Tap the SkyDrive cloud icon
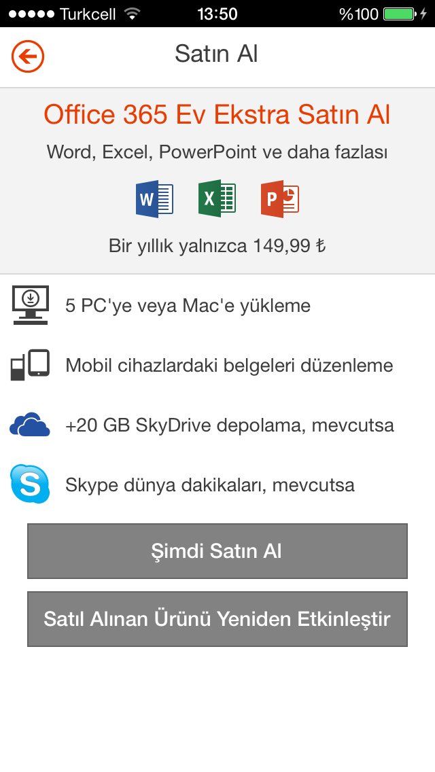 tap(30, 425)
